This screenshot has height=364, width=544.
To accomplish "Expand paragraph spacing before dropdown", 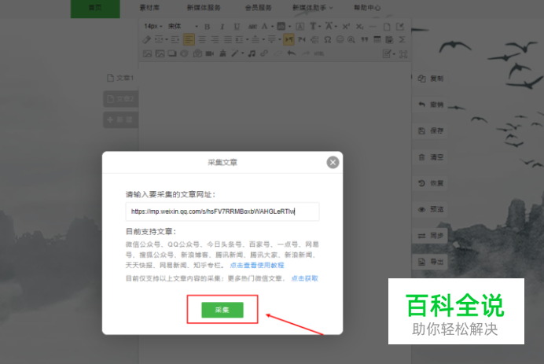I will [x=263, y=39].
